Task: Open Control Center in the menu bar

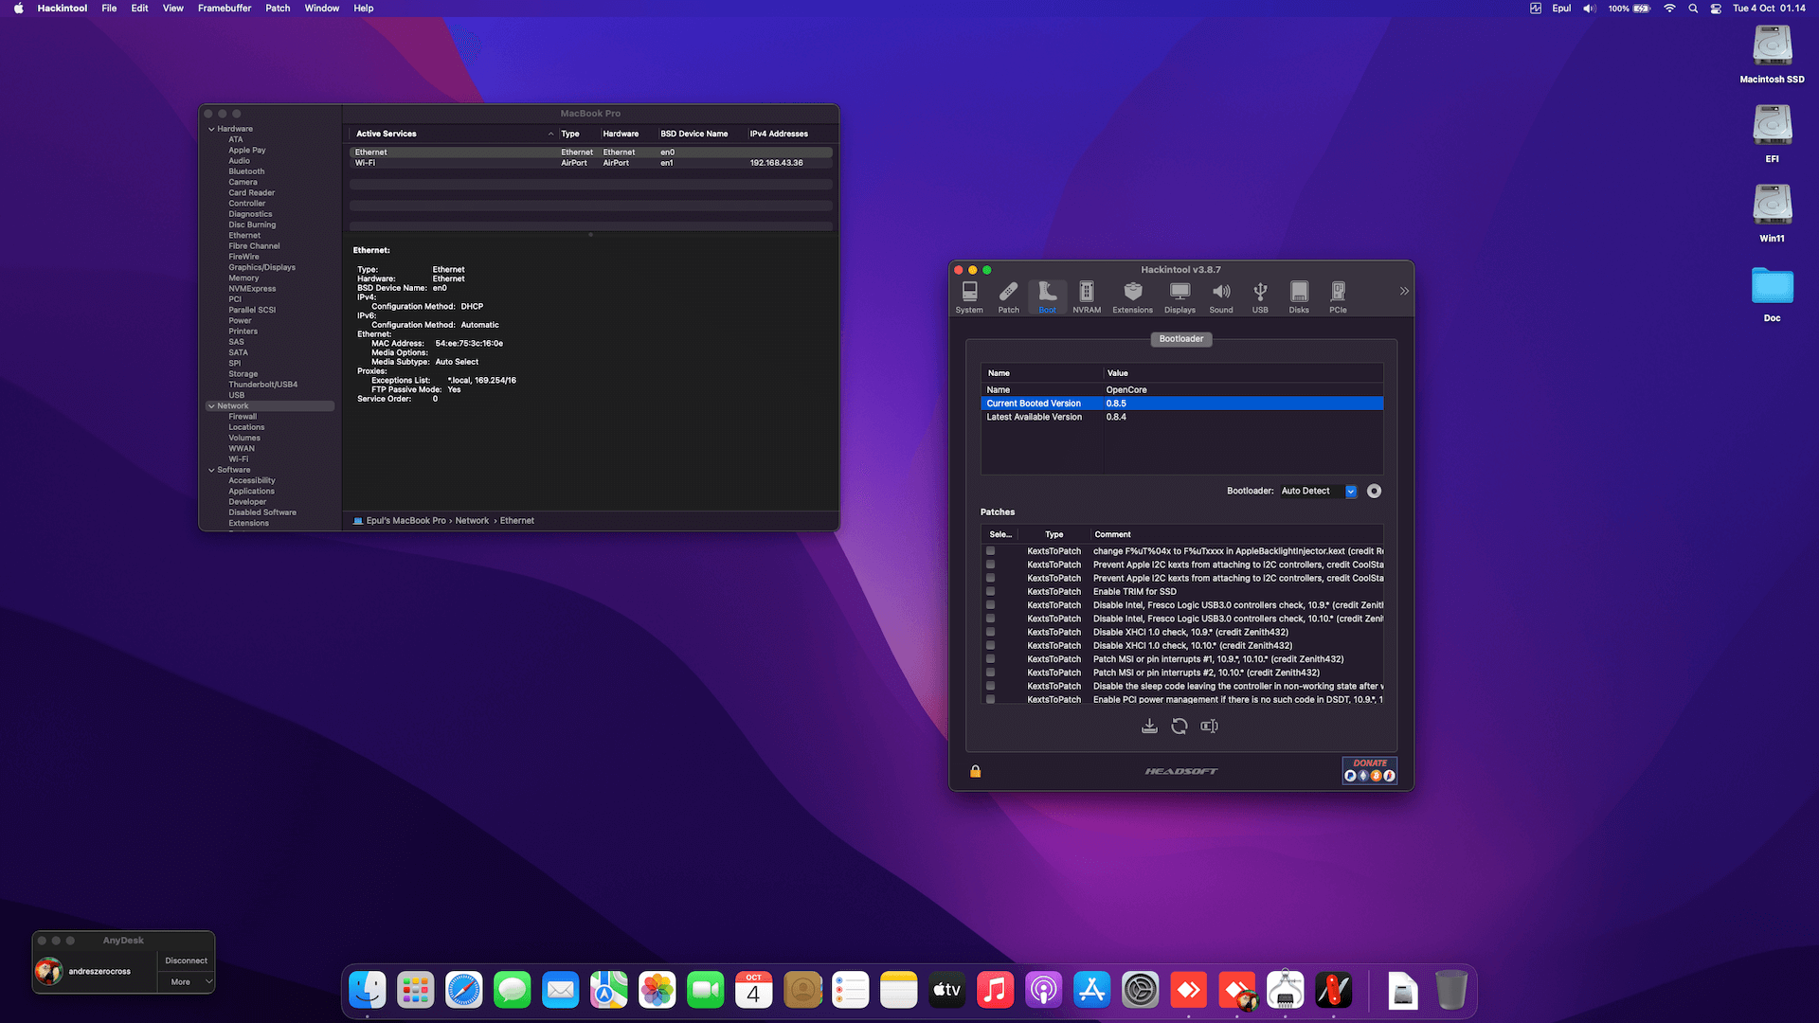Action: click(x=1716, y=8)
